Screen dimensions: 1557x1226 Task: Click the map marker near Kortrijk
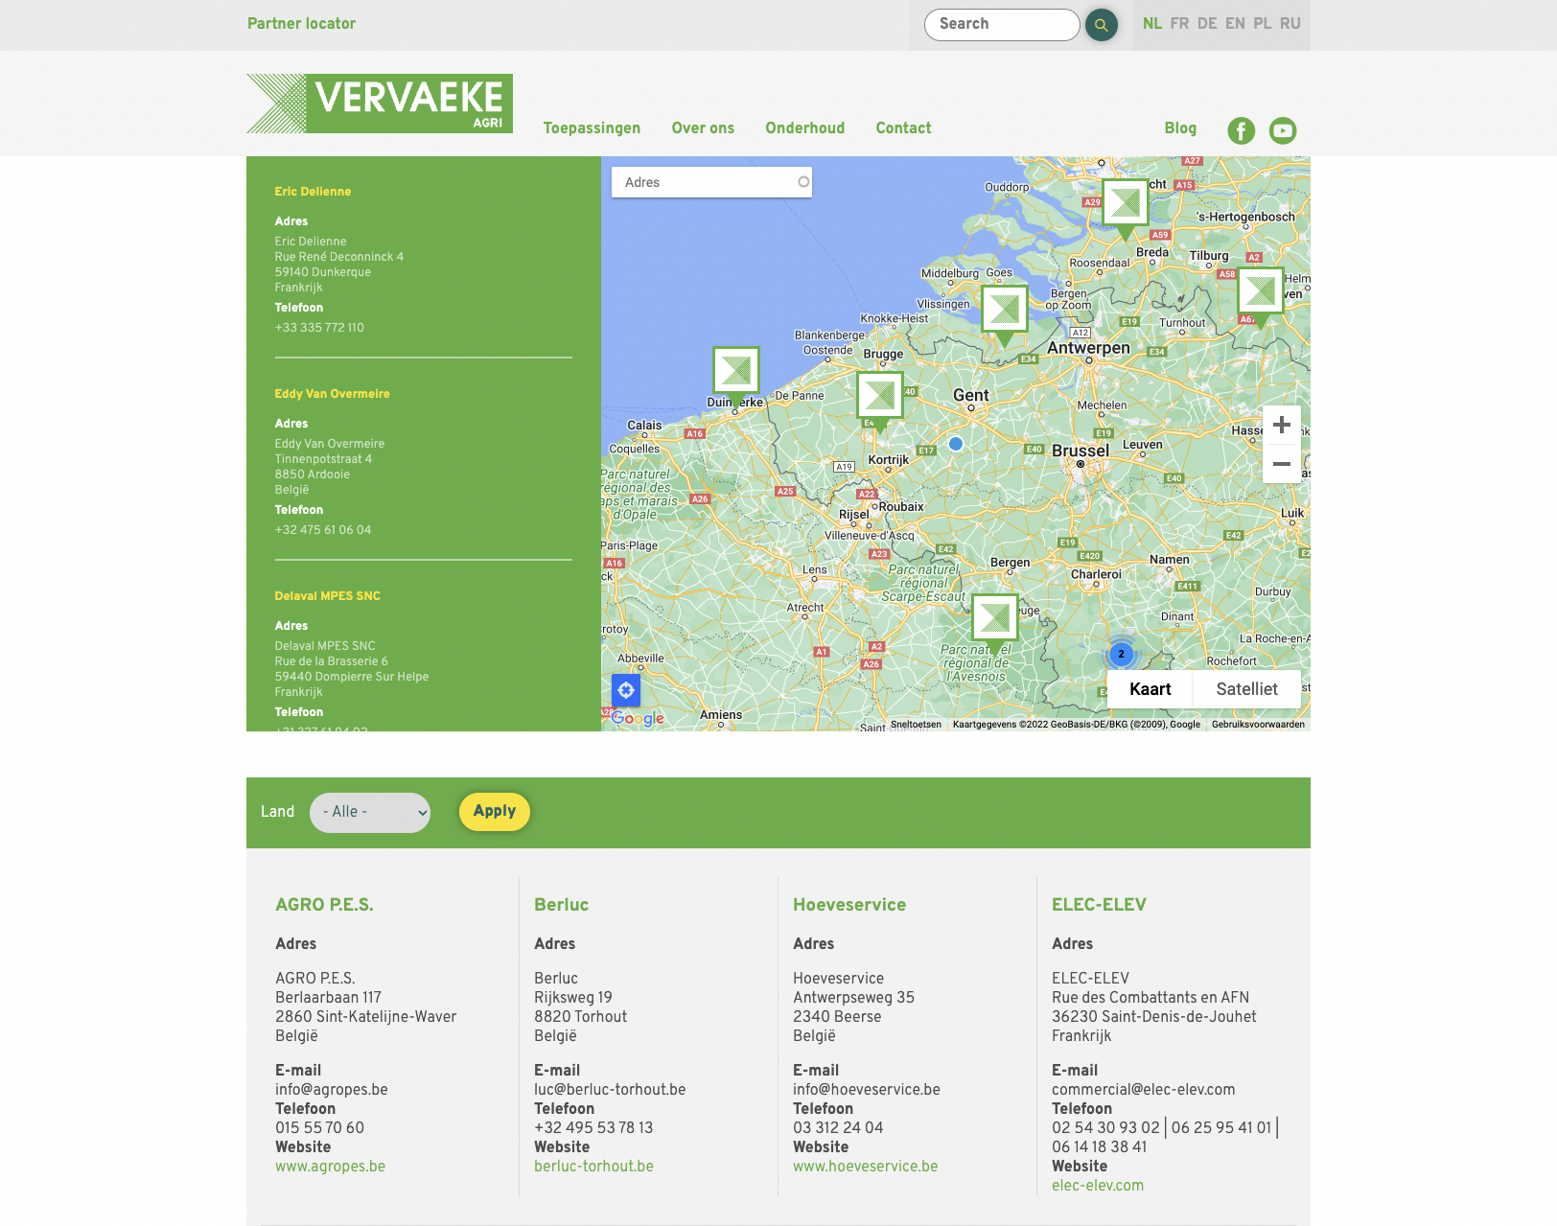(879, 396)
